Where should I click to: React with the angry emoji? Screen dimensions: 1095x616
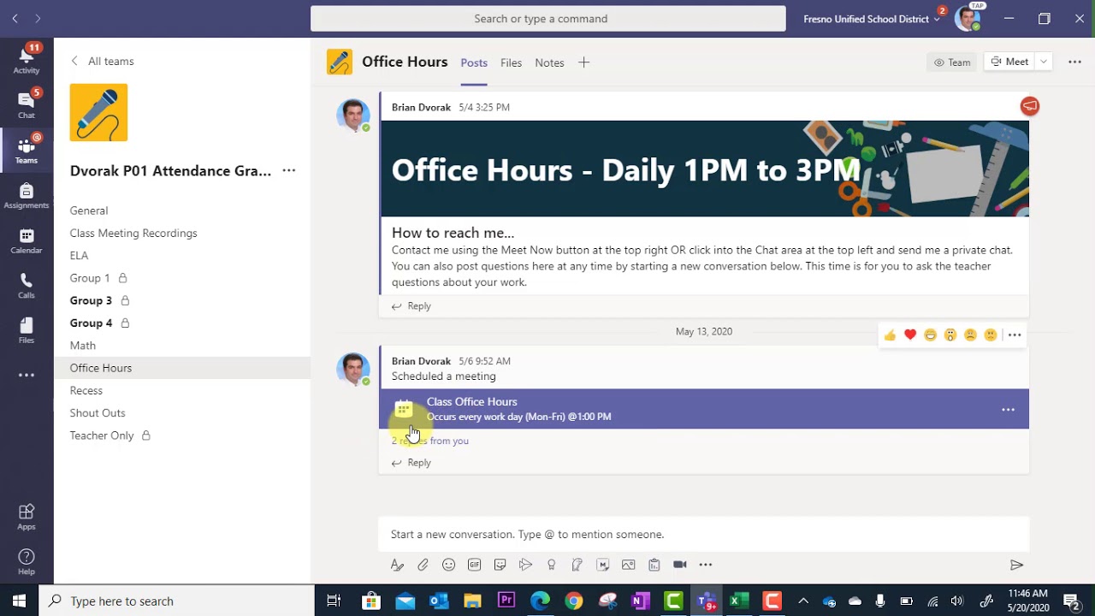[990, 335]
